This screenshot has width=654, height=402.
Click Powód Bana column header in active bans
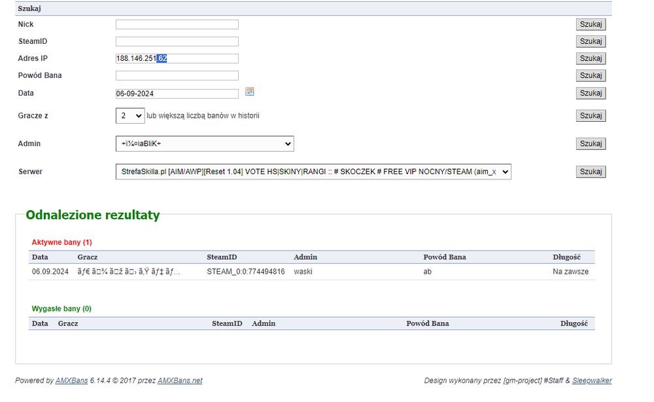tap(445, 257)
